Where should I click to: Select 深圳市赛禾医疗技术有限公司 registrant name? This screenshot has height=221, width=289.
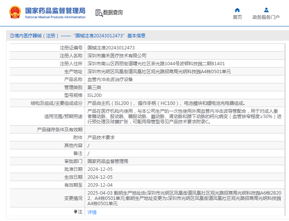[x=117, y=56]
